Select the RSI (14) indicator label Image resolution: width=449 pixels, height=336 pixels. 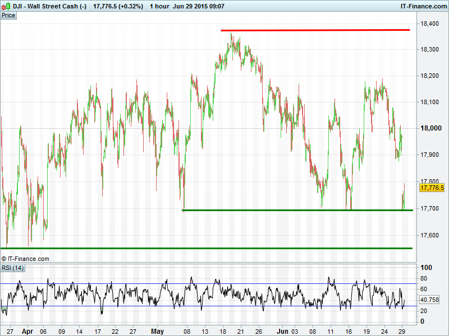[12, 268]
